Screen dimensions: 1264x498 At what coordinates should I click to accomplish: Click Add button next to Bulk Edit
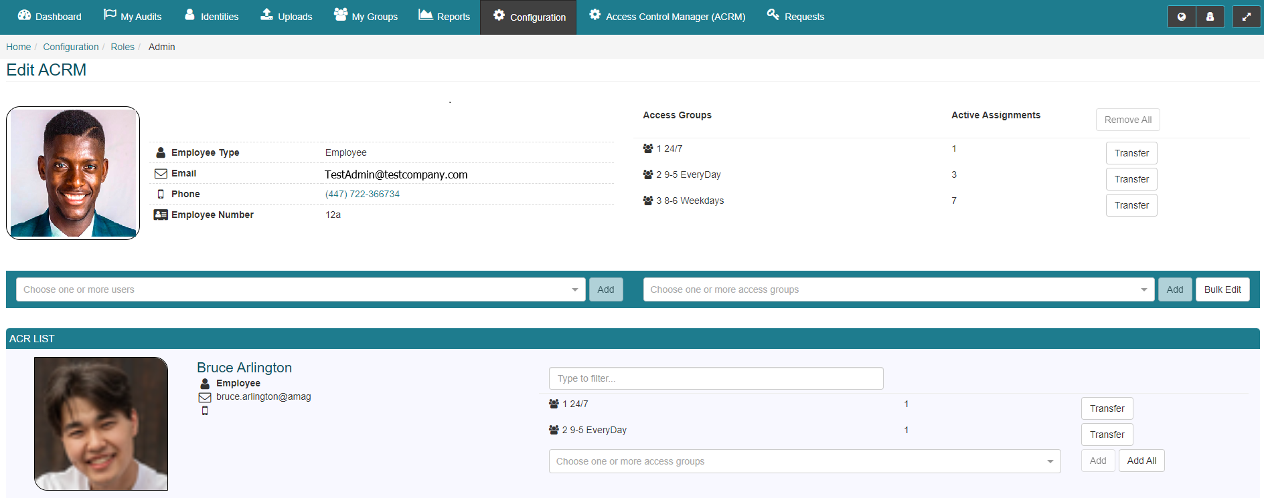[x=1175, y=289]
